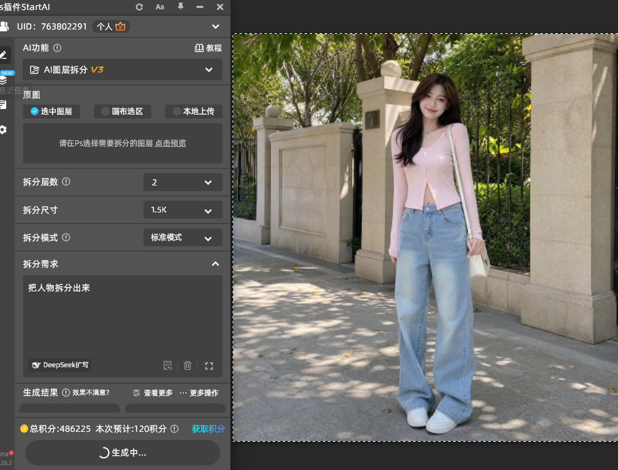Click the 个人 account badge
Image resolution: width=618 pixels, height=470 pixels.
111,26
